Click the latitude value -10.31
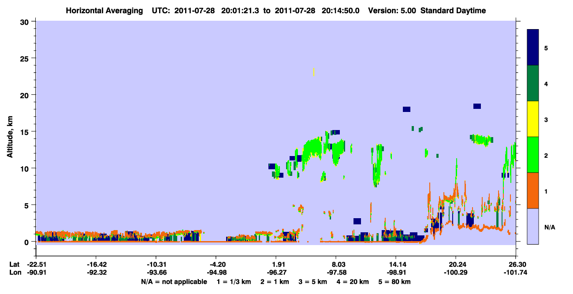Screen dimensions: 573x294 pyautogui.click(x=156, y=264)
